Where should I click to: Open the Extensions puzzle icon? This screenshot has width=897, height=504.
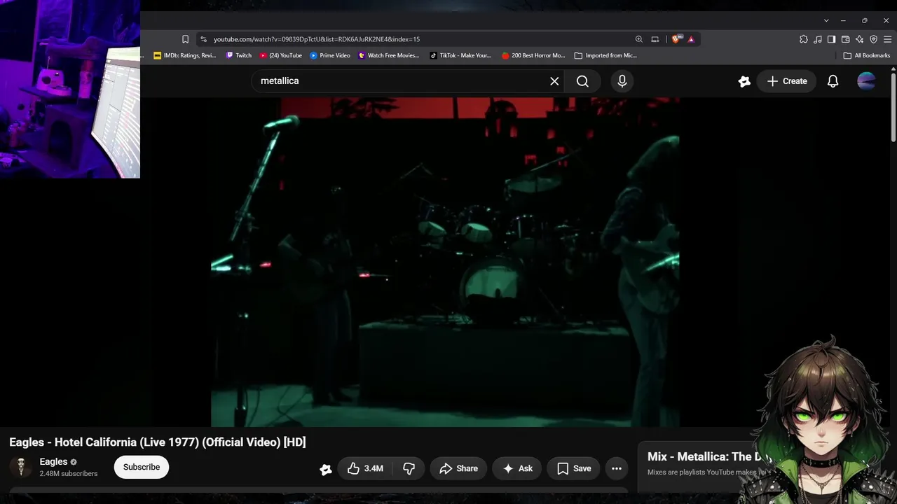click(804, 39)
